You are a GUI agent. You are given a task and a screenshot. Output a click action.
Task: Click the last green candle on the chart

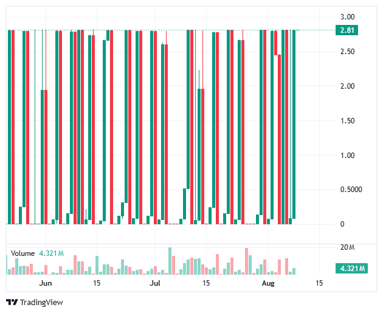(294, 124)
